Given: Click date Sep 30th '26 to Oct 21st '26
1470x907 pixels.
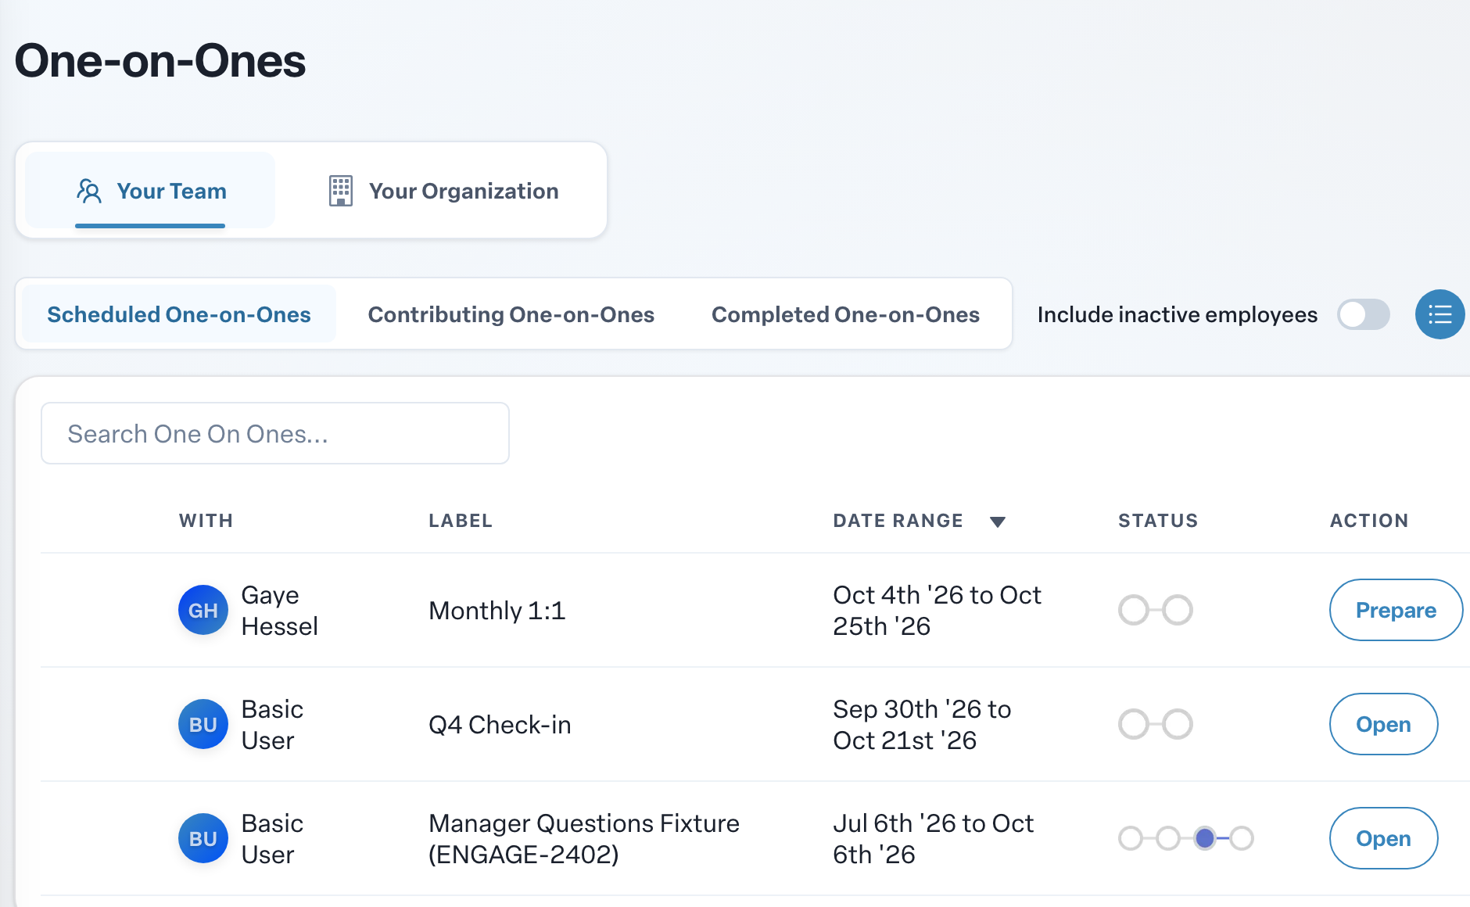Looking at the screenshot, I should [922, 724].
